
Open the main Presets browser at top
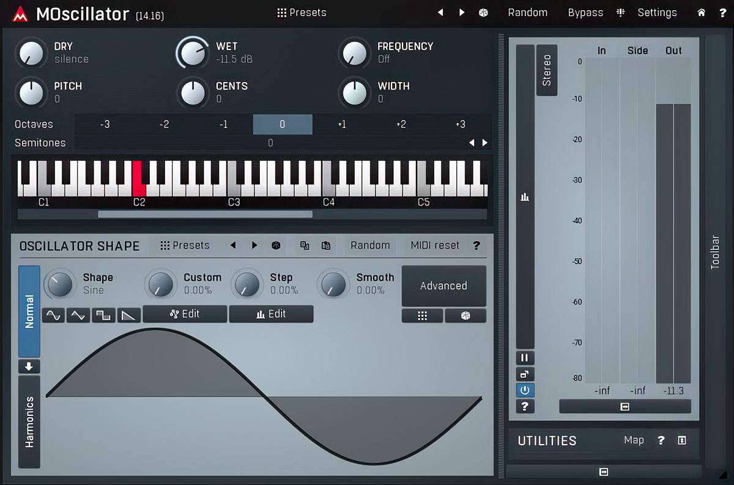pos(302,12)
